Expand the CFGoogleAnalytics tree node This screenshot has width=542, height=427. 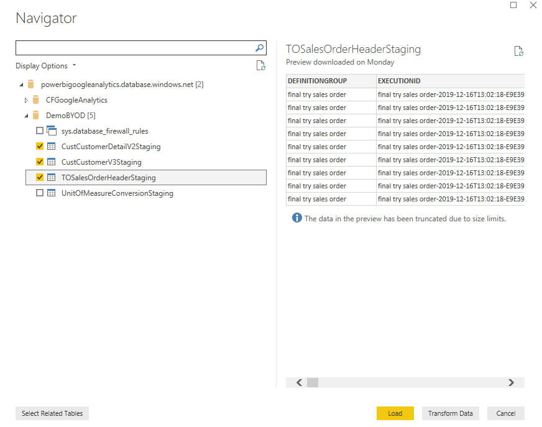(x=26, y=100)
